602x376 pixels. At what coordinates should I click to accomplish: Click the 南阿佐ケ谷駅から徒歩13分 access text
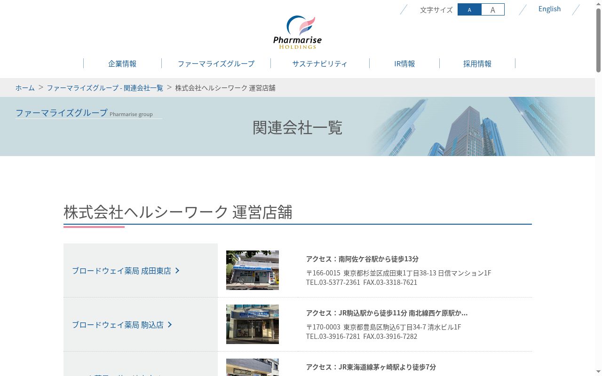click(x=362, y=259)
